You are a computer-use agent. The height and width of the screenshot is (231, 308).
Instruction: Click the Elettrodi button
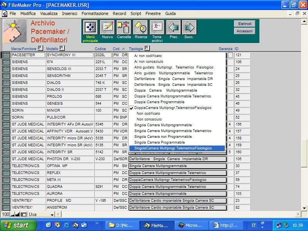click(244, 24)
